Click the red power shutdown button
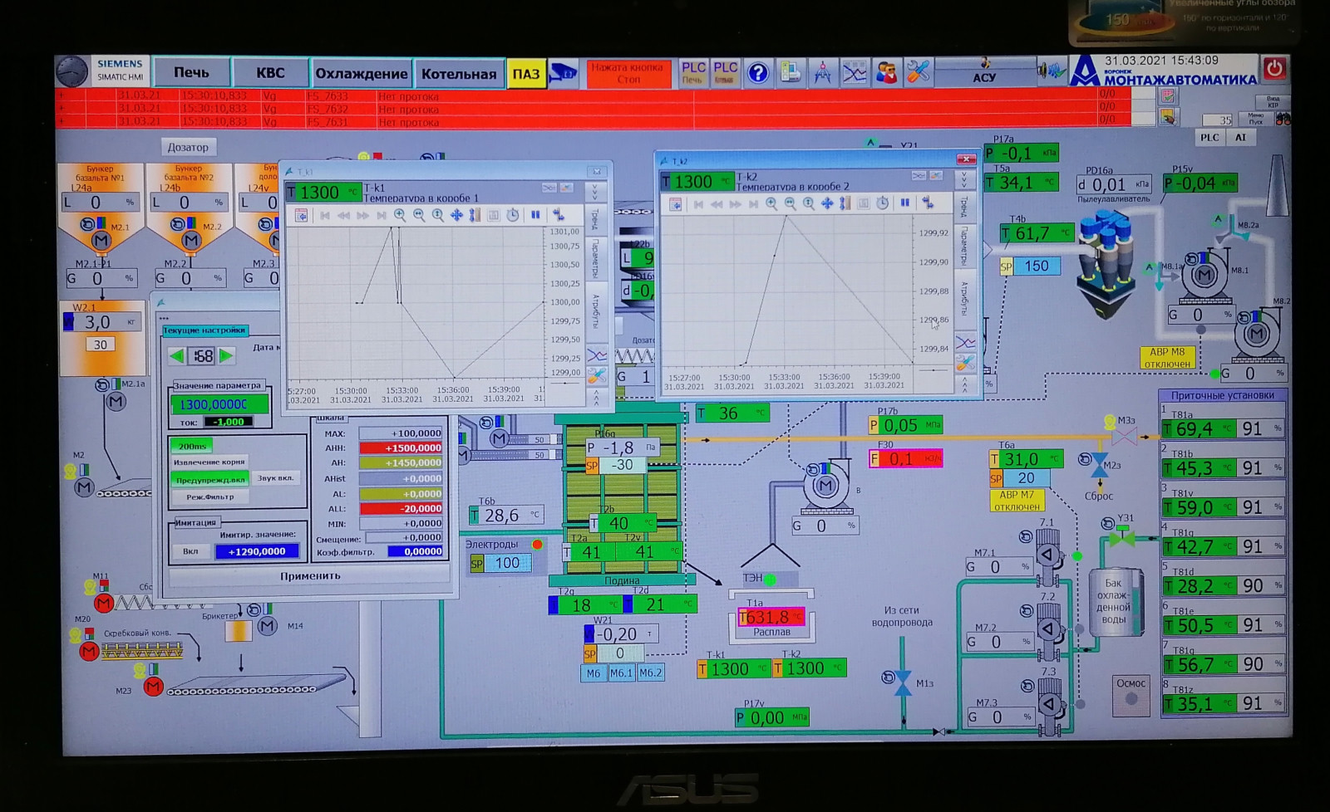This screenshot has height=812, width=1330. coord(1274,69)
